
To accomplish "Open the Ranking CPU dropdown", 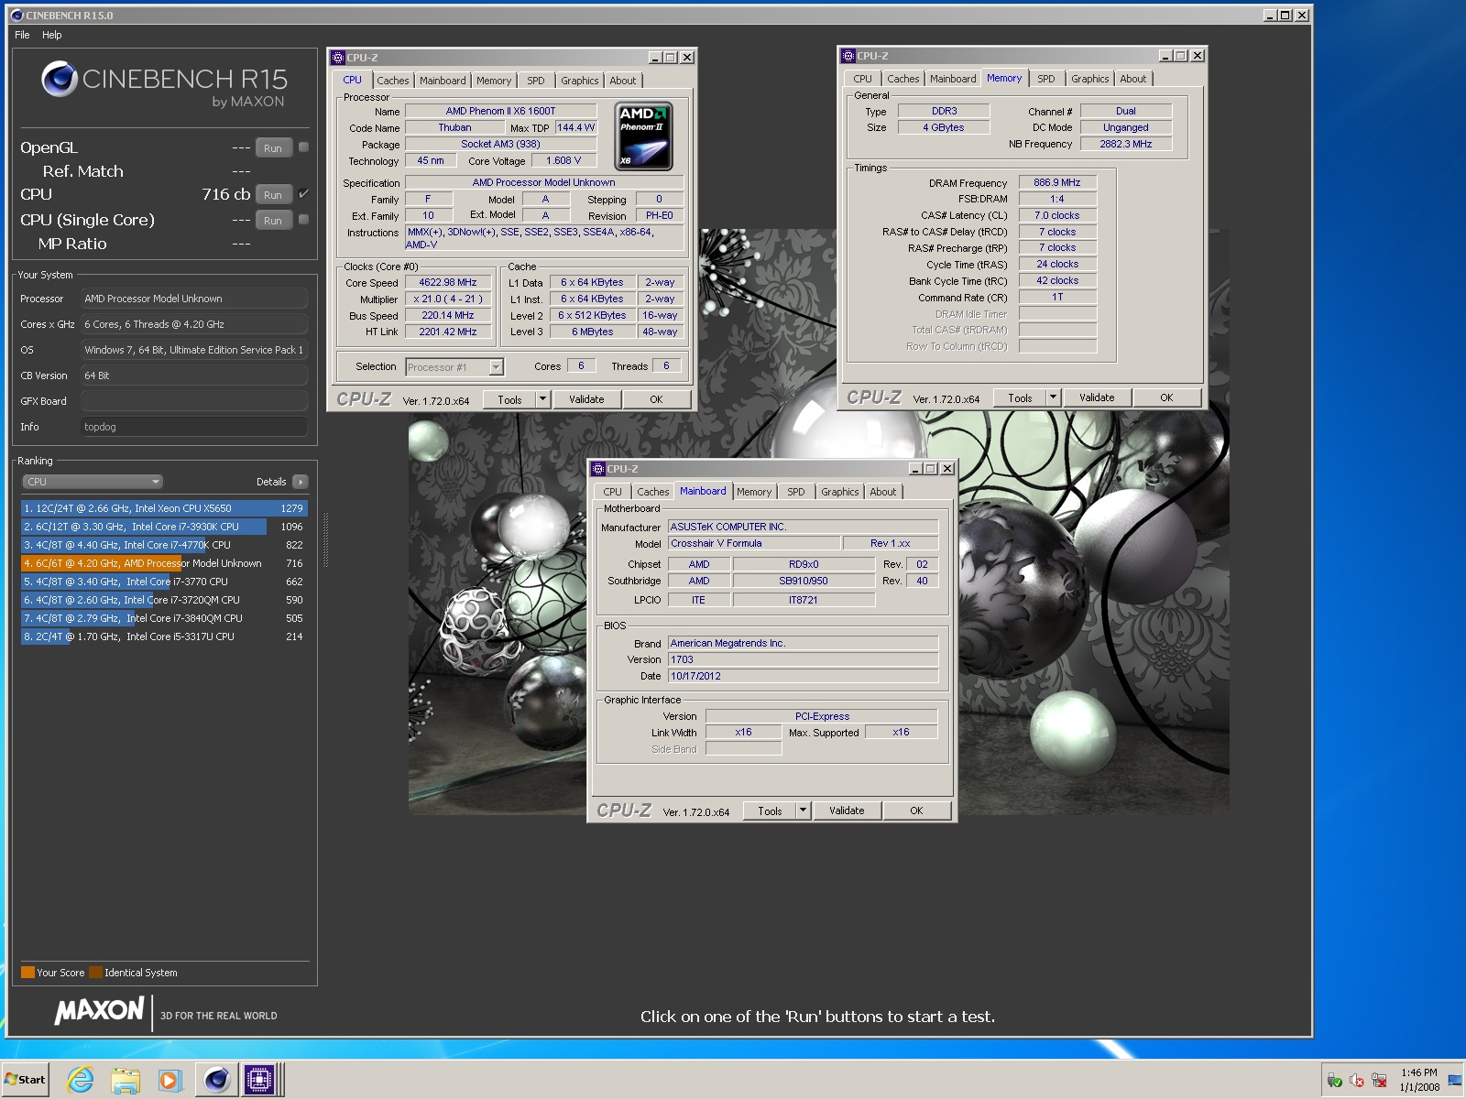I will point(93,482).
